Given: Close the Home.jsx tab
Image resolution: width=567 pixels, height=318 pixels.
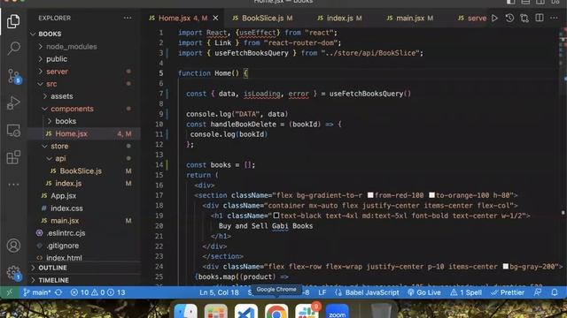Looking at the screenshot, I should click(x=215, y=18).
